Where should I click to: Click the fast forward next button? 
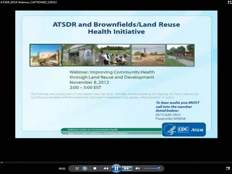(127, 168)
